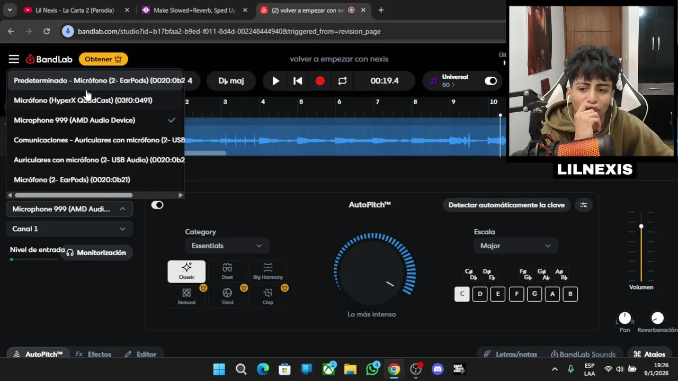The width and height of the screenshot is (678, 381).
Task: Switch to the Efectos tab
Action: click(94, 354)
